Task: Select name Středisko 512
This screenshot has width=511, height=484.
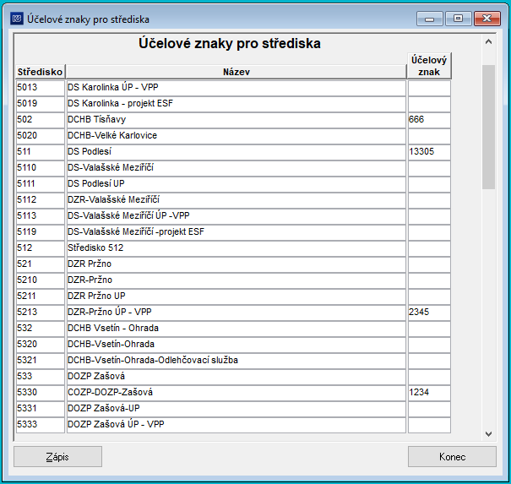Action: point(236,248)
